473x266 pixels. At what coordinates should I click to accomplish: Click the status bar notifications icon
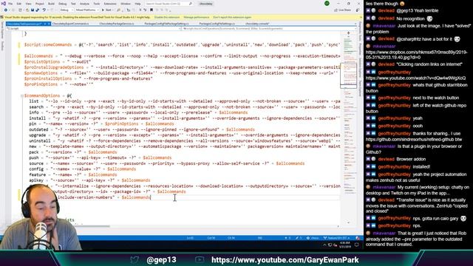(358, 238)
